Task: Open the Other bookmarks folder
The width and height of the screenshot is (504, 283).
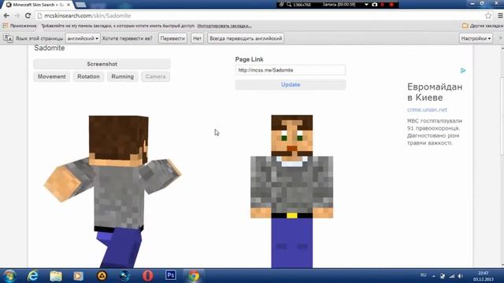Action: point(483,26)
